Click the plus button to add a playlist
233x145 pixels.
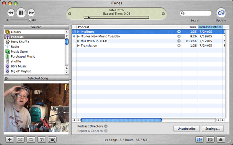pyautogui.click(x=10, y=140)
